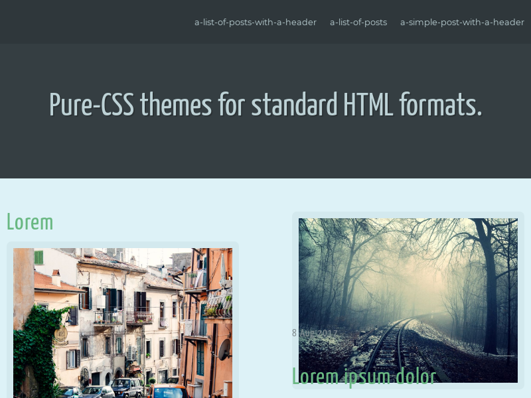The image size is (531, 398).
Task: Click the green window shutter in street photo
Action: 38,257
